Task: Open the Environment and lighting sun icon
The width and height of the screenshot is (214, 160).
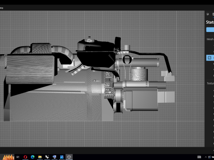Action: 208,14
